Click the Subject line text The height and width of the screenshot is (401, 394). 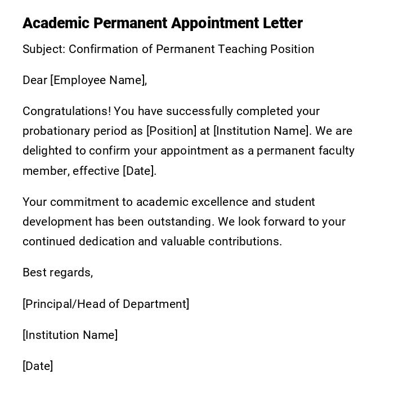pyautogui.click(x=168, y=49)
